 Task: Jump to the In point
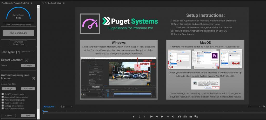click(x=151, y=117)
